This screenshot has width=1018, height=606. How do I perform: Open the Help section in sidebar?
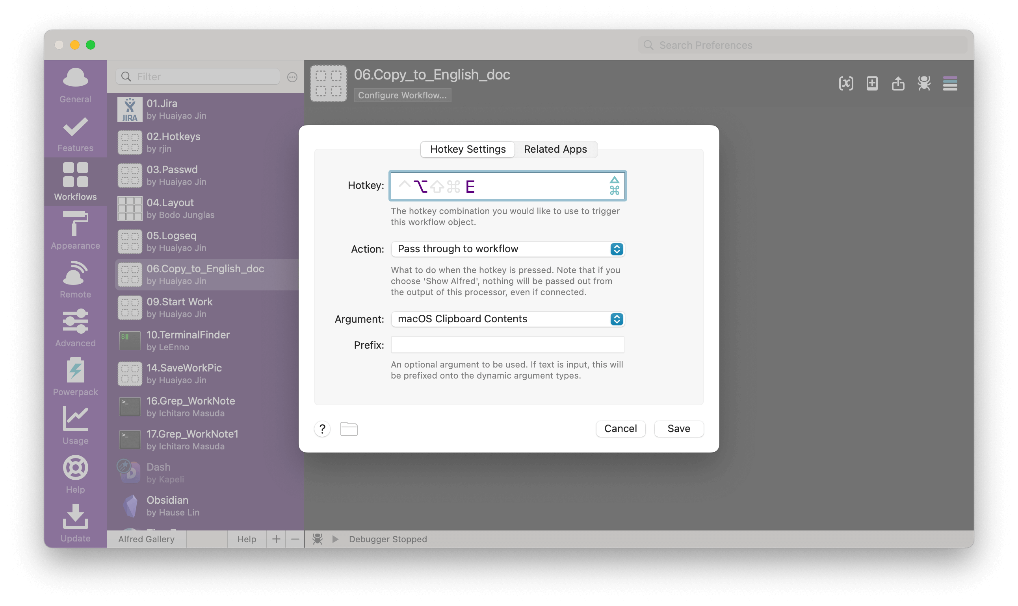pyautogui.click(x=75, y=475)
